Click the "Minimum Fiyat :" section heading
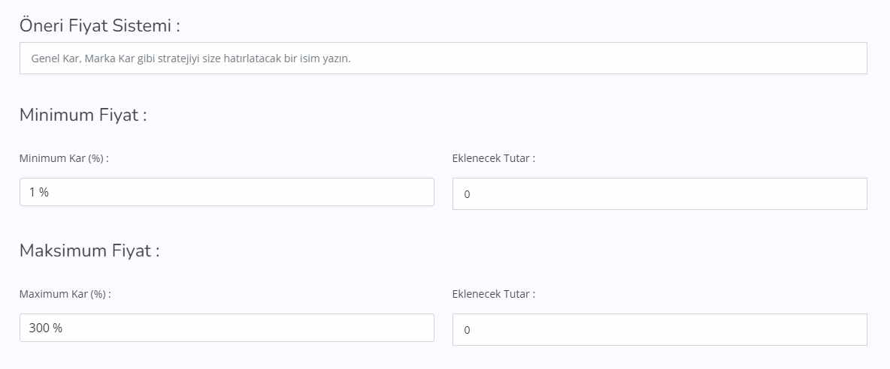The image size is (890, 369). coord(83,115)
